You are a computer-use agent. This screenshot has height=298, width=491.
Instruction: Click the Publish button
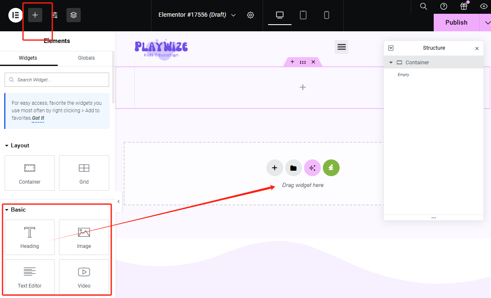click(456, 23)
